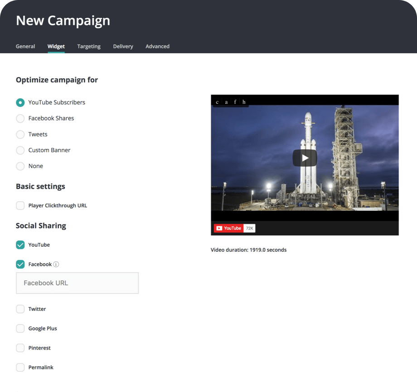417x392 pixels.
Task: Switch to the General tab
Action: tap(25, 46)
